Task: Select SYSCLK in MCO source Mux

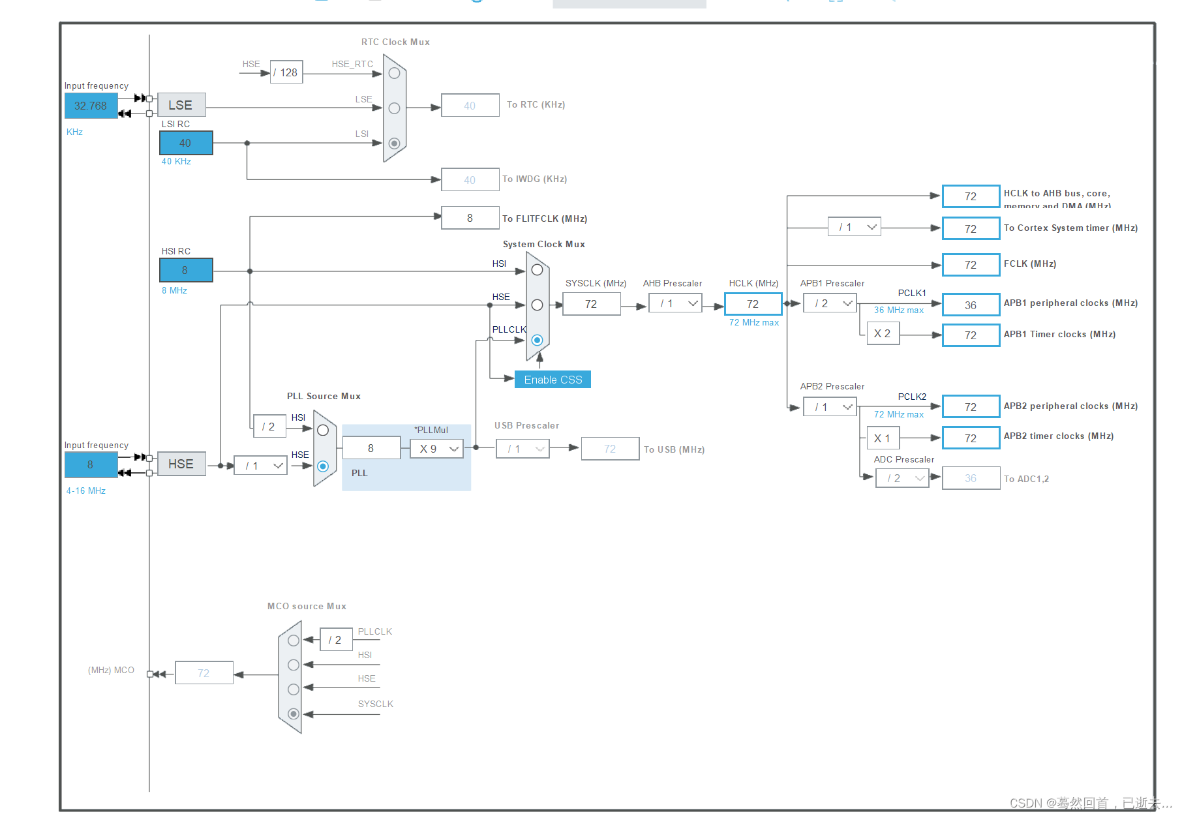Action: 294,714
